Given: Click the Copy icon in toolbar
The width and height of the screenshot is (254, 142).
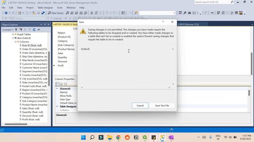Looking at the screenshot, I should click(96, 13).
